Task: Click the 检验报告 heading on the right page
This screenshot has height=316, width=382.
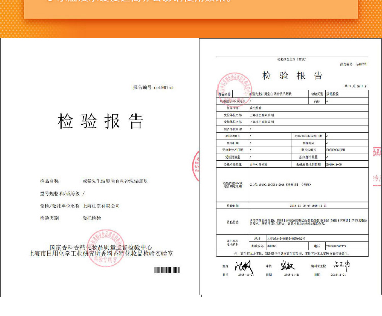Action: click(x=292, y=76)
